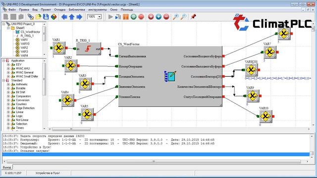Image resolution: width=317 pixels, height=178 pixels.
Task: Select the VAR7 block on canvas
Action: tap(270, 52)
